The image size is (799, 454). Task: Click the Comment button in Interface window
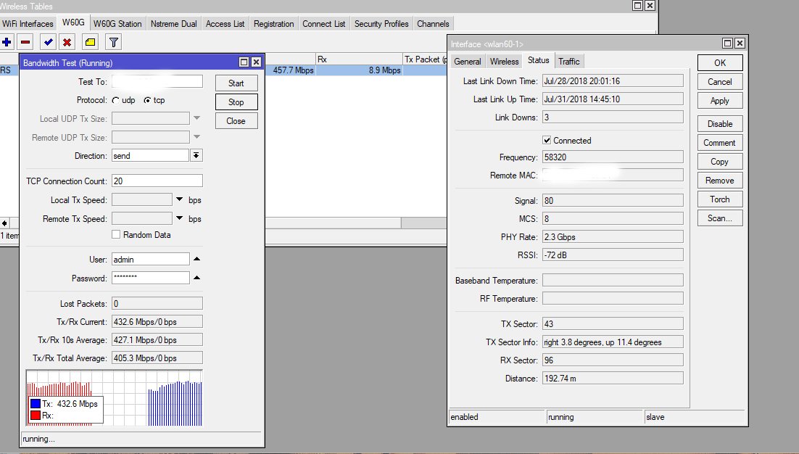[x=720, y=143]
